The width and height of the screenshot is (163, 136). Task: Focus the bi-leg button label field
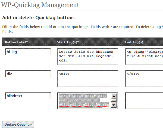click(x=28, y=52)
